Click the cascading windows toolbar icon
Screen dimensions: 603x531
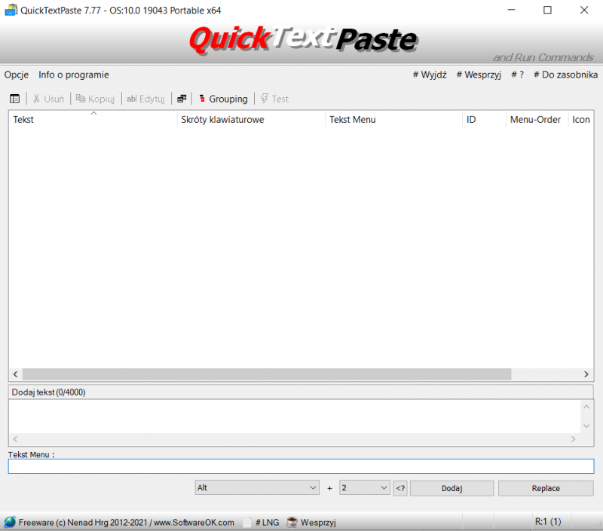(182, 99)
